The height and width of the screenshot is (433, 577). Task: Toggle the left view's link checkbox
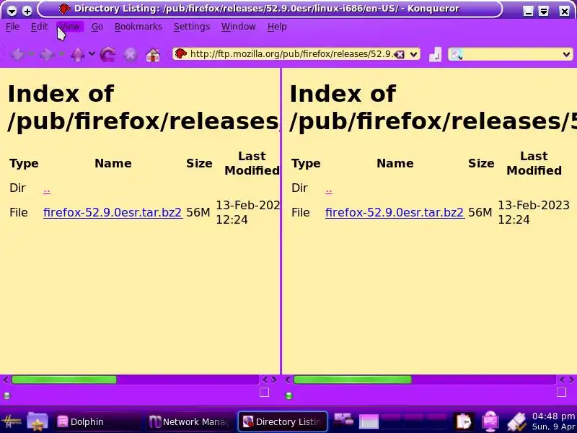264,393
